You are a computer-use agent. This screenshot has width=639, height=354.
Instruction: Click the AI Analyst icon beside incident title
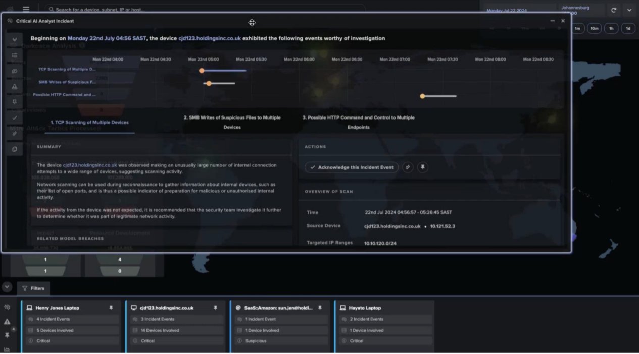coord(10,21)
